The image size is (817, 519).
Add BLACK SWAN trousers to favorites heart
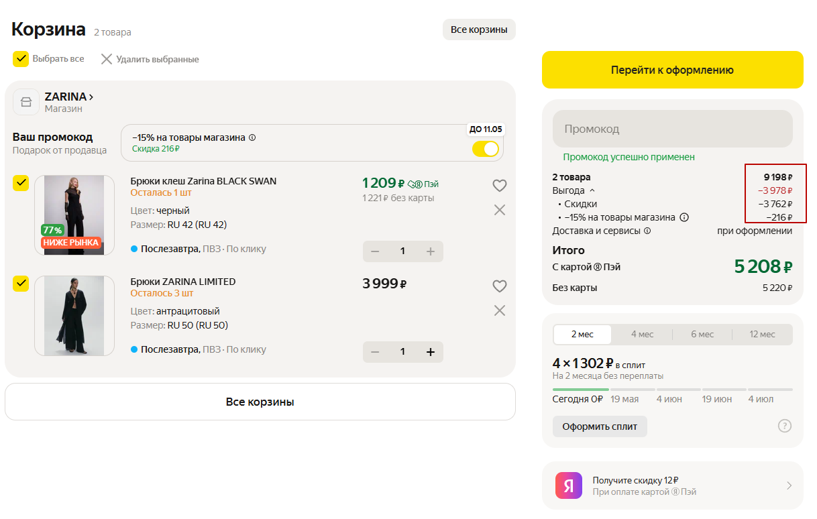500,186
